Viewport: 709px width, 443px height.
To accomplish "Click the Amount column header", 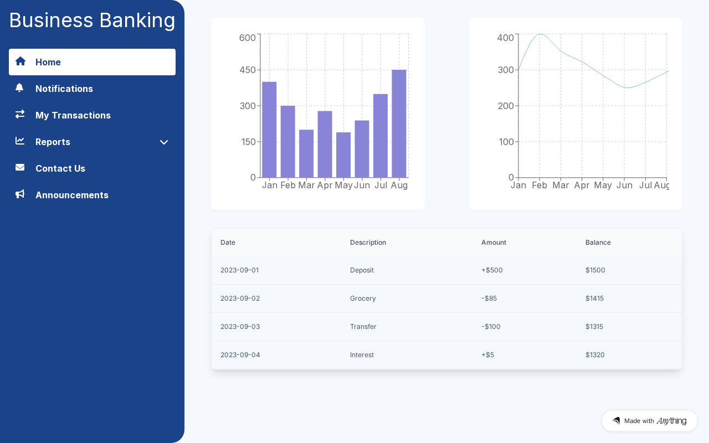I will pos(494,243).
